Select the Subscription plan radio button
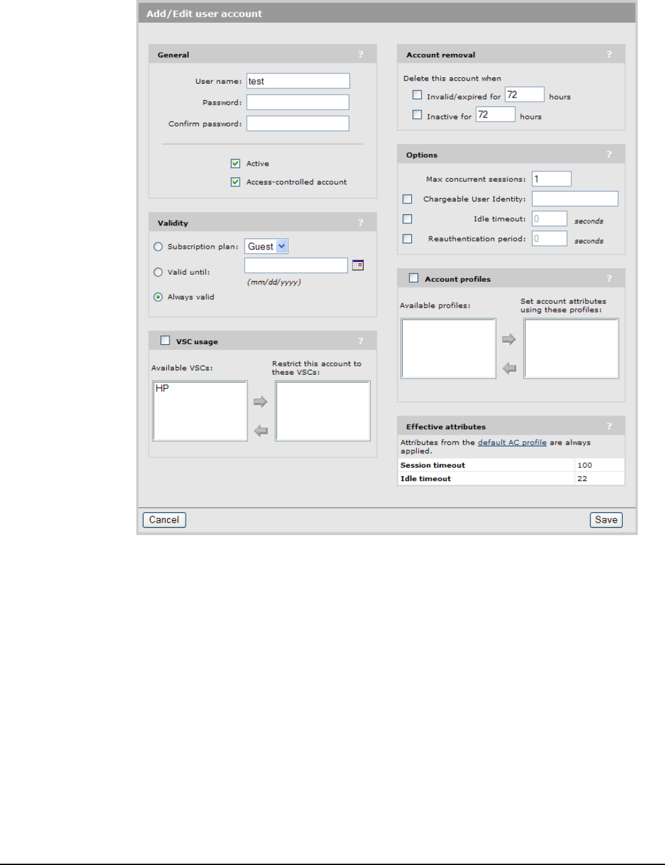The image size is (665, 865). (158, 247)
